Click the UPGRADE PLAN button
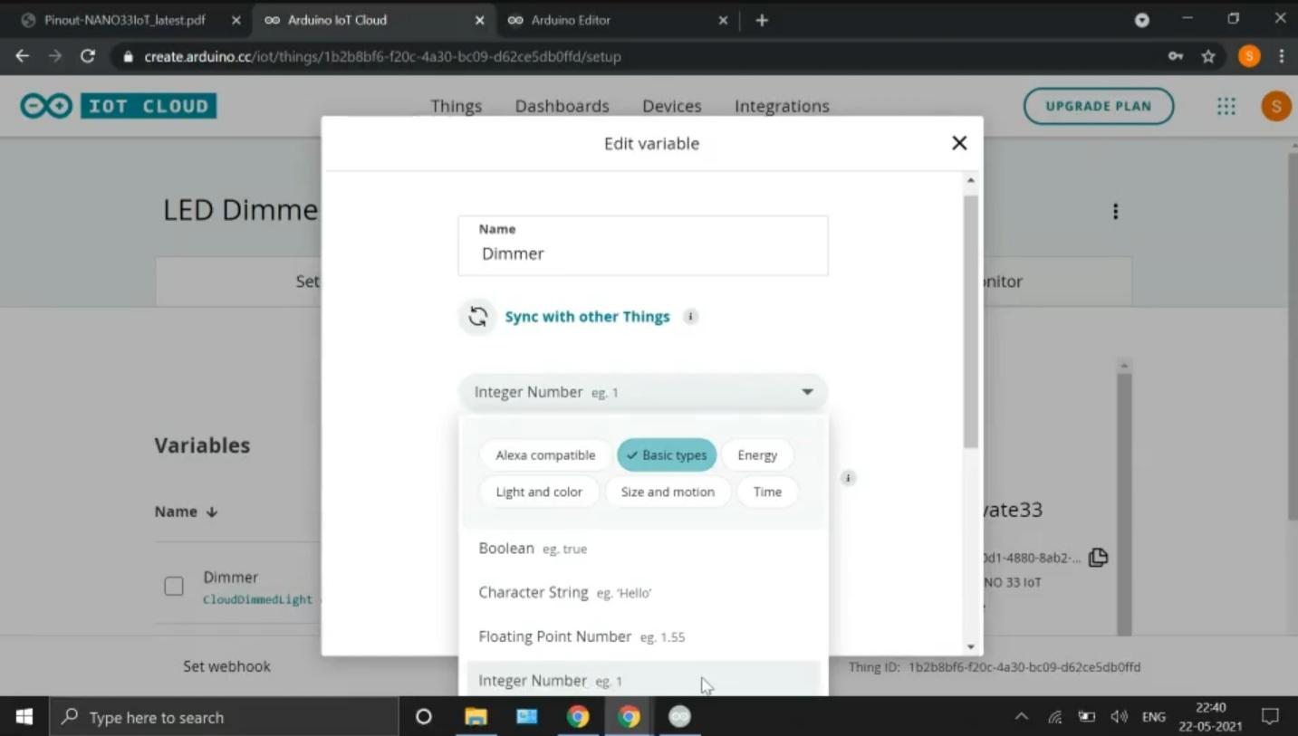Viewport: 1298px width, 736px height. tap(1099, 106)
